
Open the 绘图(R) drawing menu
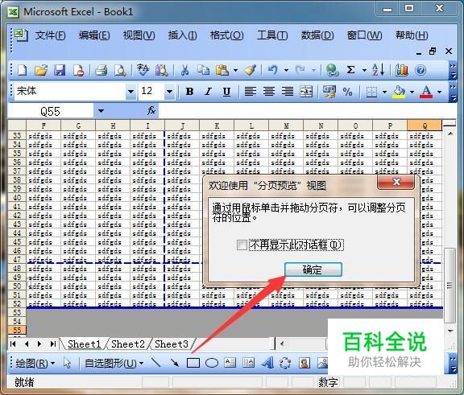click(x=35, y=363)
